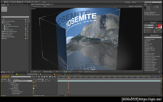The image size is (163, 102).
Task: Open the Render Queue tab
Action: tap(77, 74)
